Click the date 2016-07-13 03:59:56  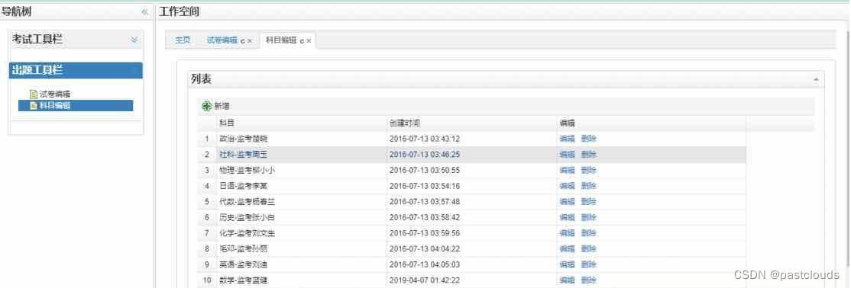425,233
